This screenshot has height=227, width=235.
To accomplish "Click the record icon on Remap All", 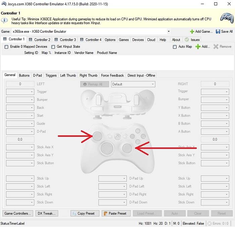I will point(85,84).
